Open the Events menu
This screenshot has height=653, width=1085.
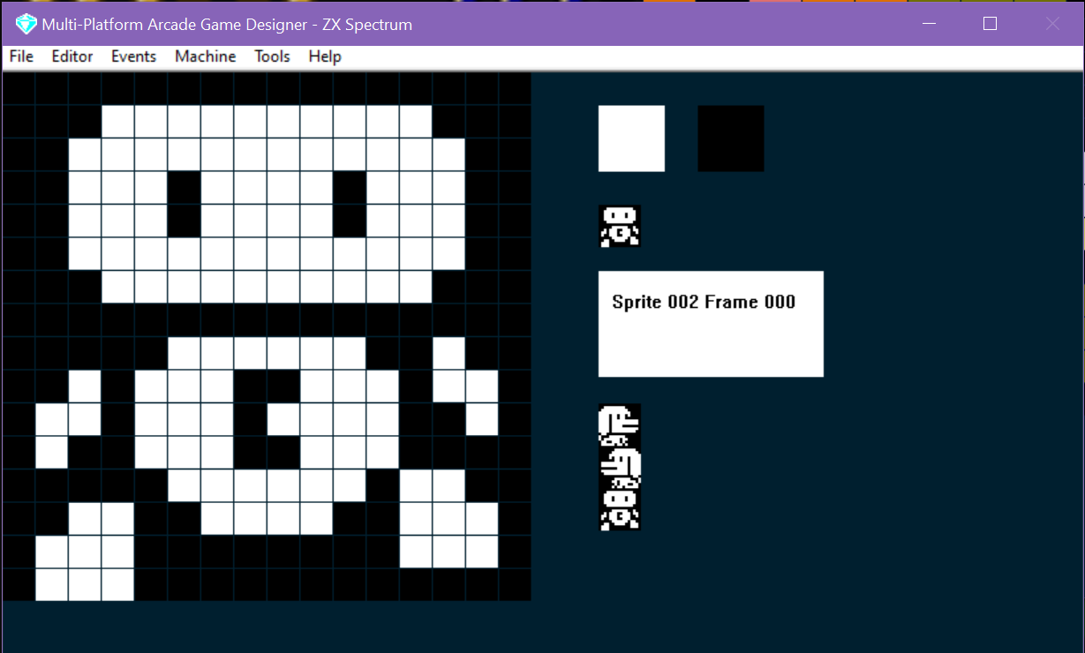tap(133, 56)
